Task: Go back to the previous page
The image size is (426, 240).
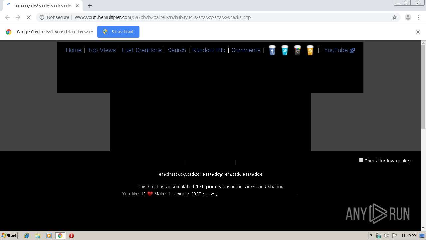Action: pyautogui.click(x=7, y=17)
